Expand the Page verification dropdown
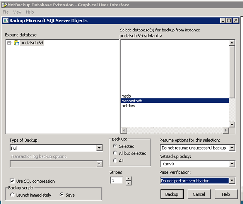243x204 pixels. (232, 181)
